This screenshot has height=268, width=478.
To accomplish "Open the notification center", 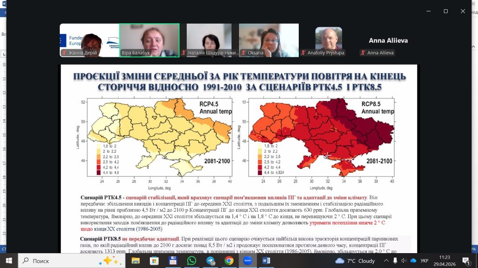I will click(466, 261).
